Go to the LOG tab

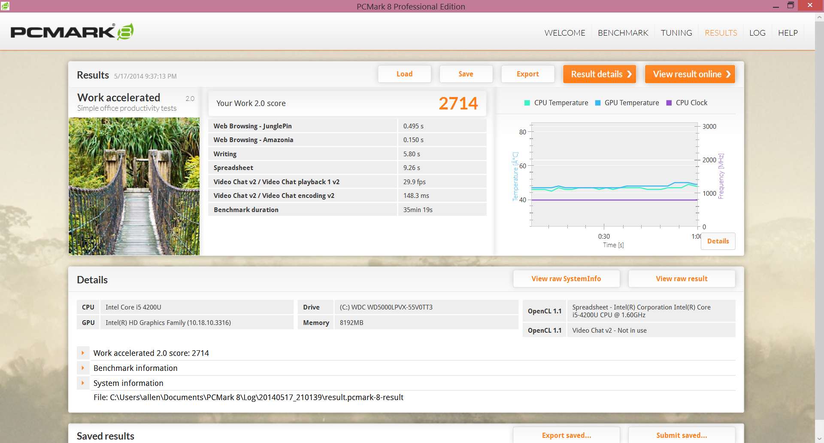757,33
